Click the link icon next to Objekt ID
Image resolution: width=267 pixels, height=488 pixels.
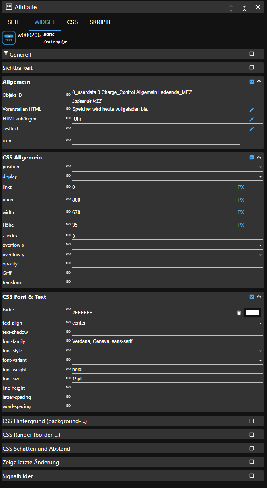click(68, 94)
